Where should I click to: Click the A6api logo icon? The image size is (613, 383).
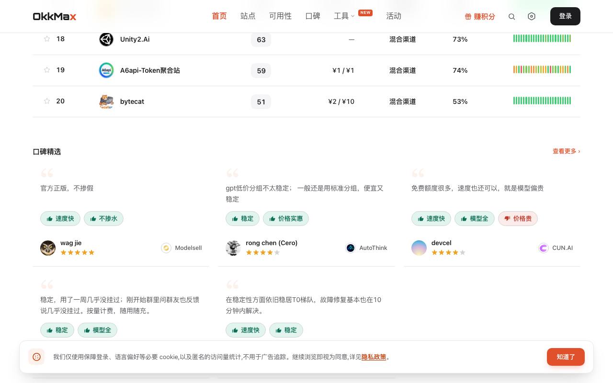pos(106,70)
